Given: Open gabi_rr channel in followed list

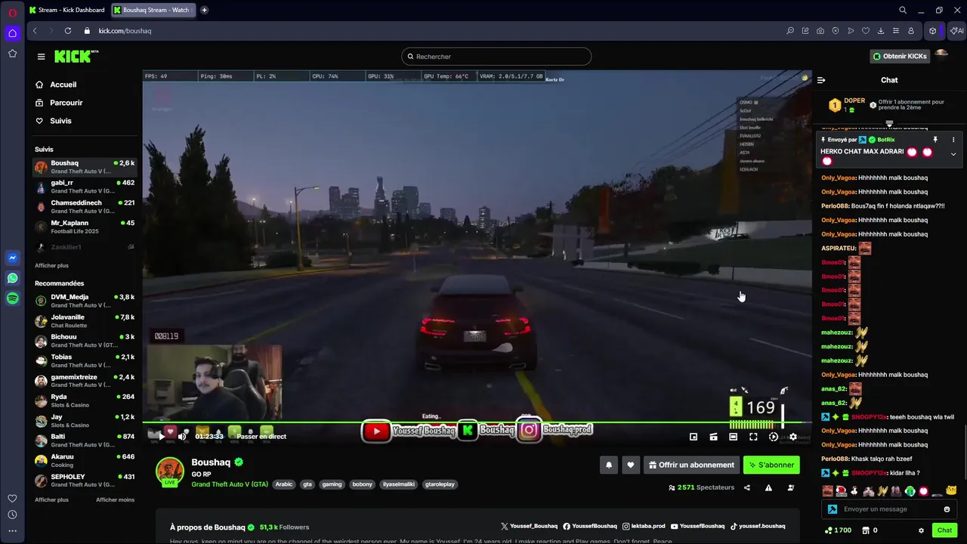Looking at the screenshot, I should 85,187.
